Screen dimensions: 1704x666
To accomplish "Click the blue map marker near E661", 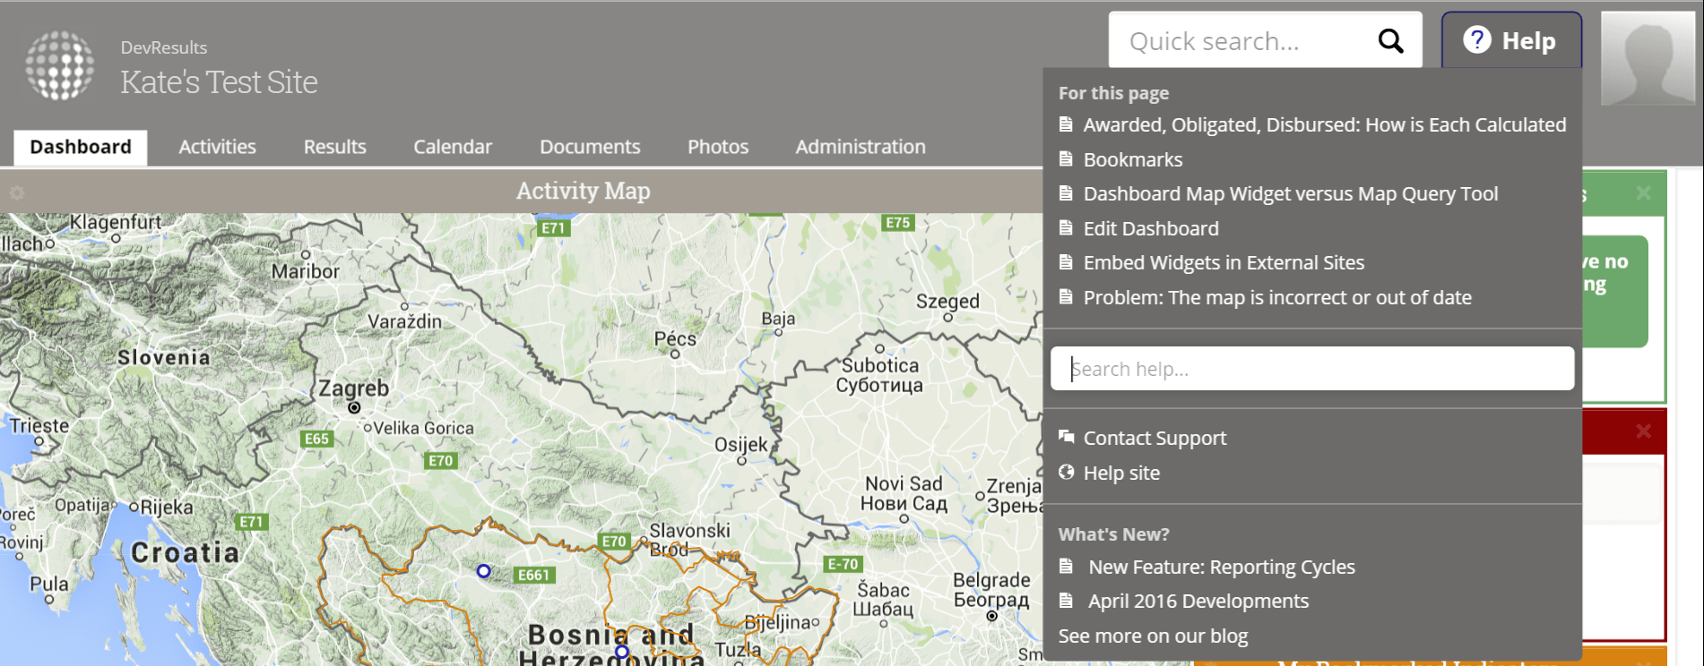I will [483, 570].
